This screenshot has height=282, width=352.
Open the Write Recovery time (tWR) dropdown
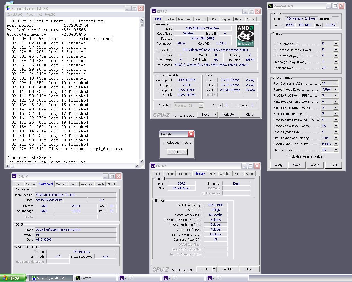(336, 101)
